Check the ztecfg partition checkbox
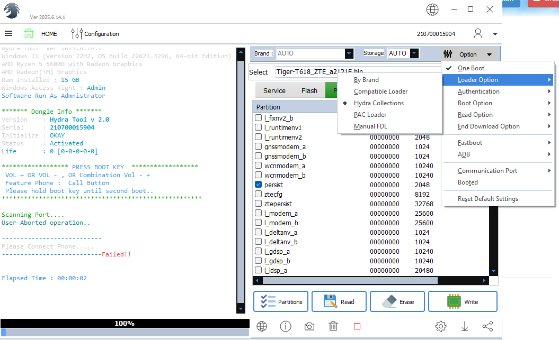 click(259, 194)
